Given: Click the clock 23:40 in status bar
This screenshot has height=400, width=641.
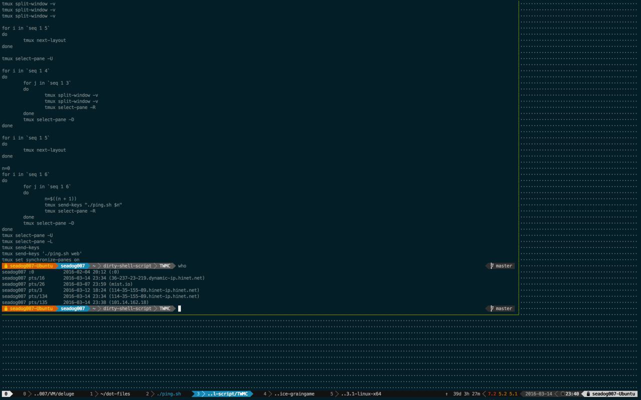Looking at the screenshot, I should 572,394.
